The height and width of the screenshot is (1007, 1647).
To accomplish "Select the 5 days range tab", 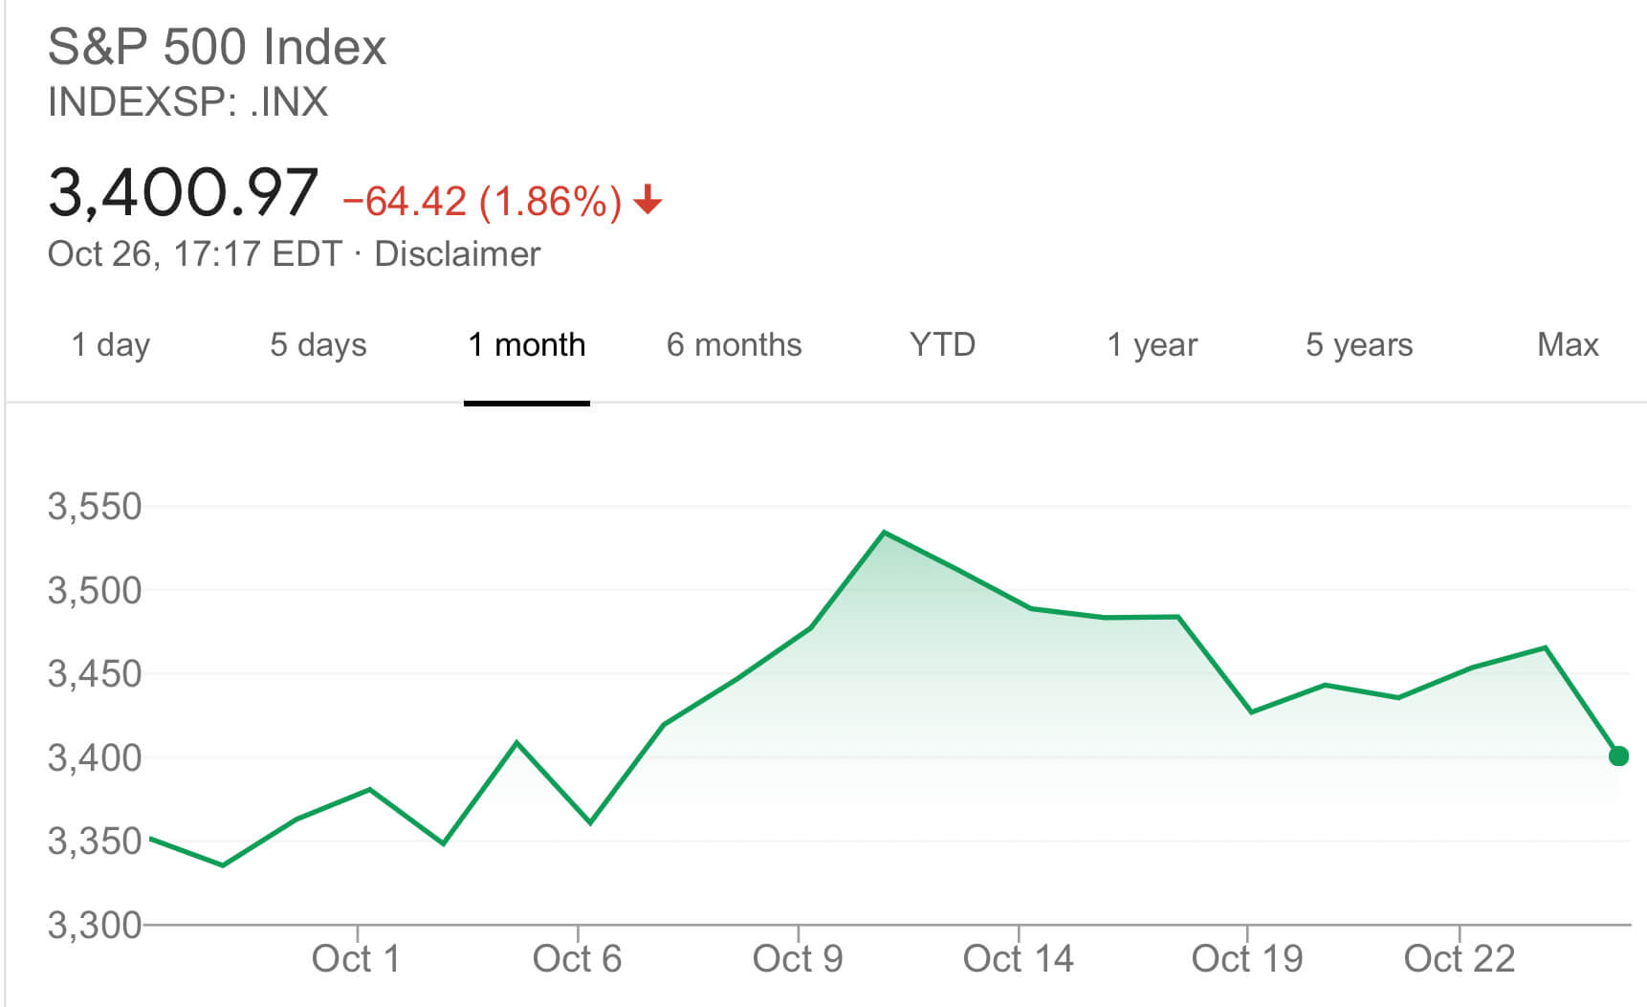I will coord(318,344).
